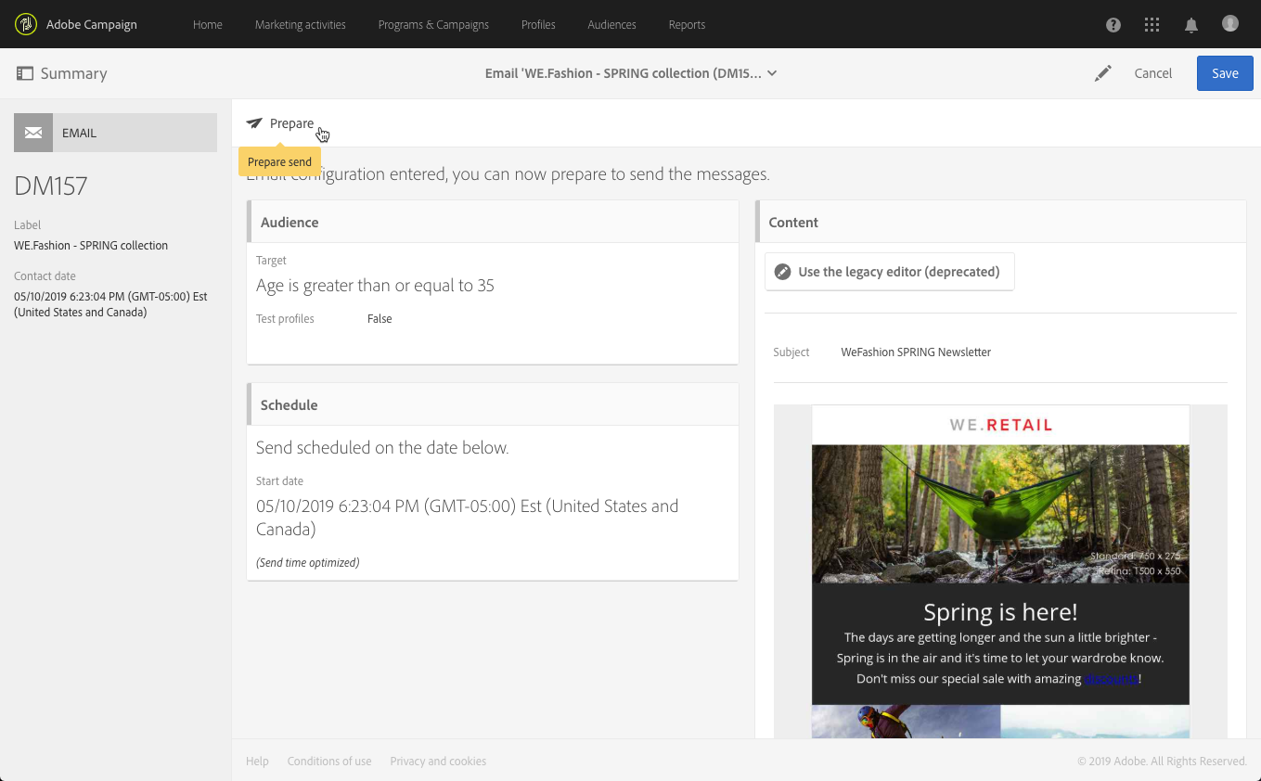The height and width of the screenshot is (781, 1261).
Task: Open the Audience block header
Action: click(x=493, y=223)
